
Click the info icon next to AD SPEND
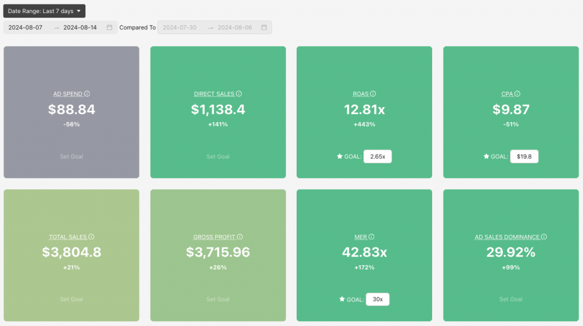pos(87,94)
